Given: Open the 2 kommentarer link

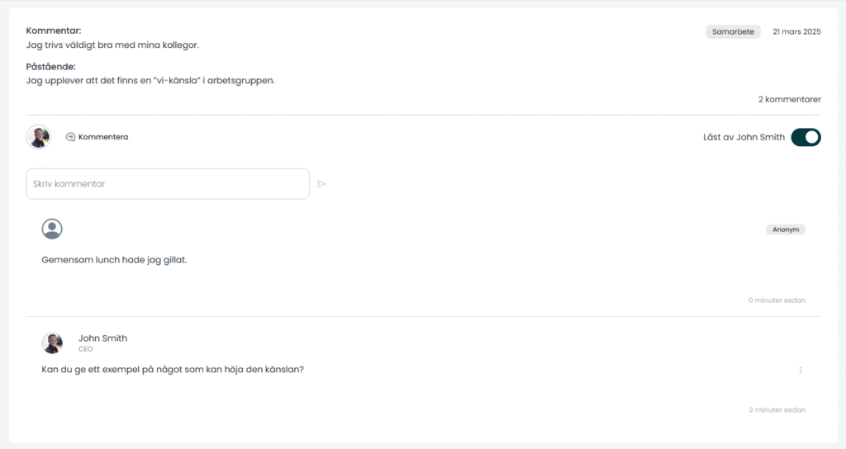Looking at the screenshot, I should (x=789, y=99).
